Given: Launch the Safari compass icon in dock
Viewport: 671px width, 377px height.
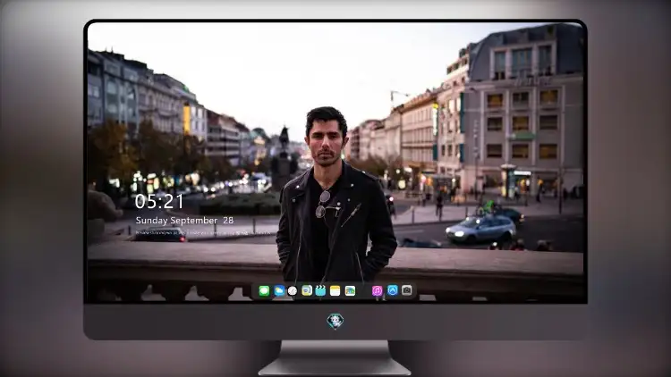Looking at the screenshot, I should tap(293, 291).
